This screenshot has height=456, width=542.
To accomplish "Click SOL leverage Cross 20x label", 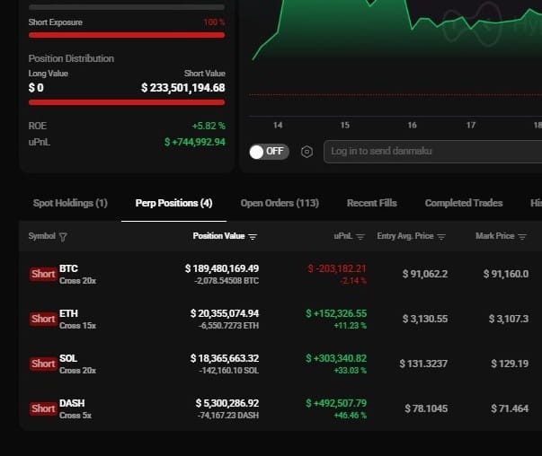I will click(78, 371).
